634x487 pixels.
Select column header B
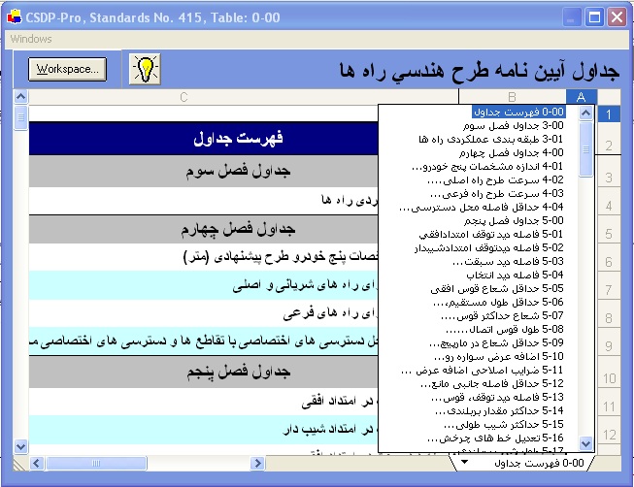point(512,97)
